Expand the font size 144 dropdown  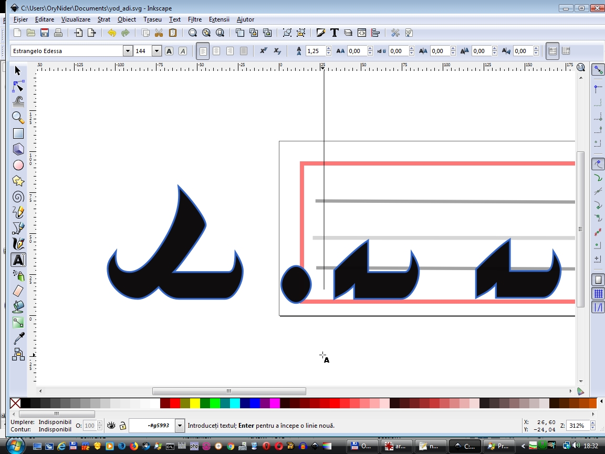[157, 51]
